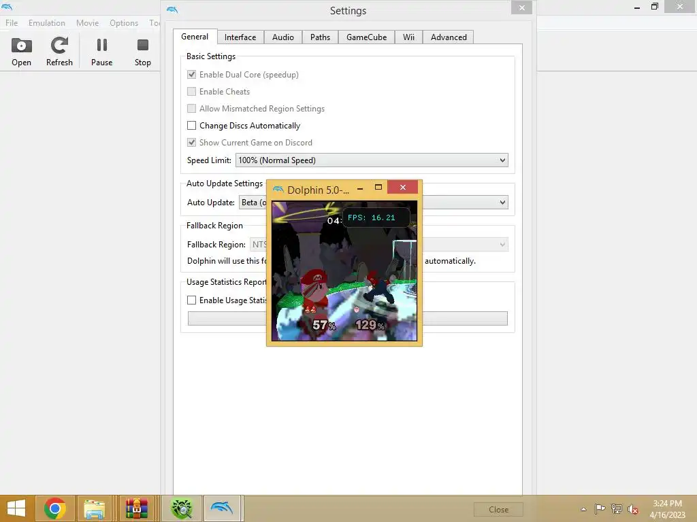
Task: Show hidden system tray icons
Action: (x=583, y=509)
